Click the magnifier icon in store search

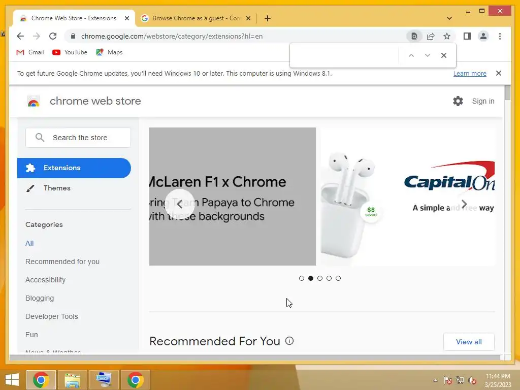click(40, 137)
